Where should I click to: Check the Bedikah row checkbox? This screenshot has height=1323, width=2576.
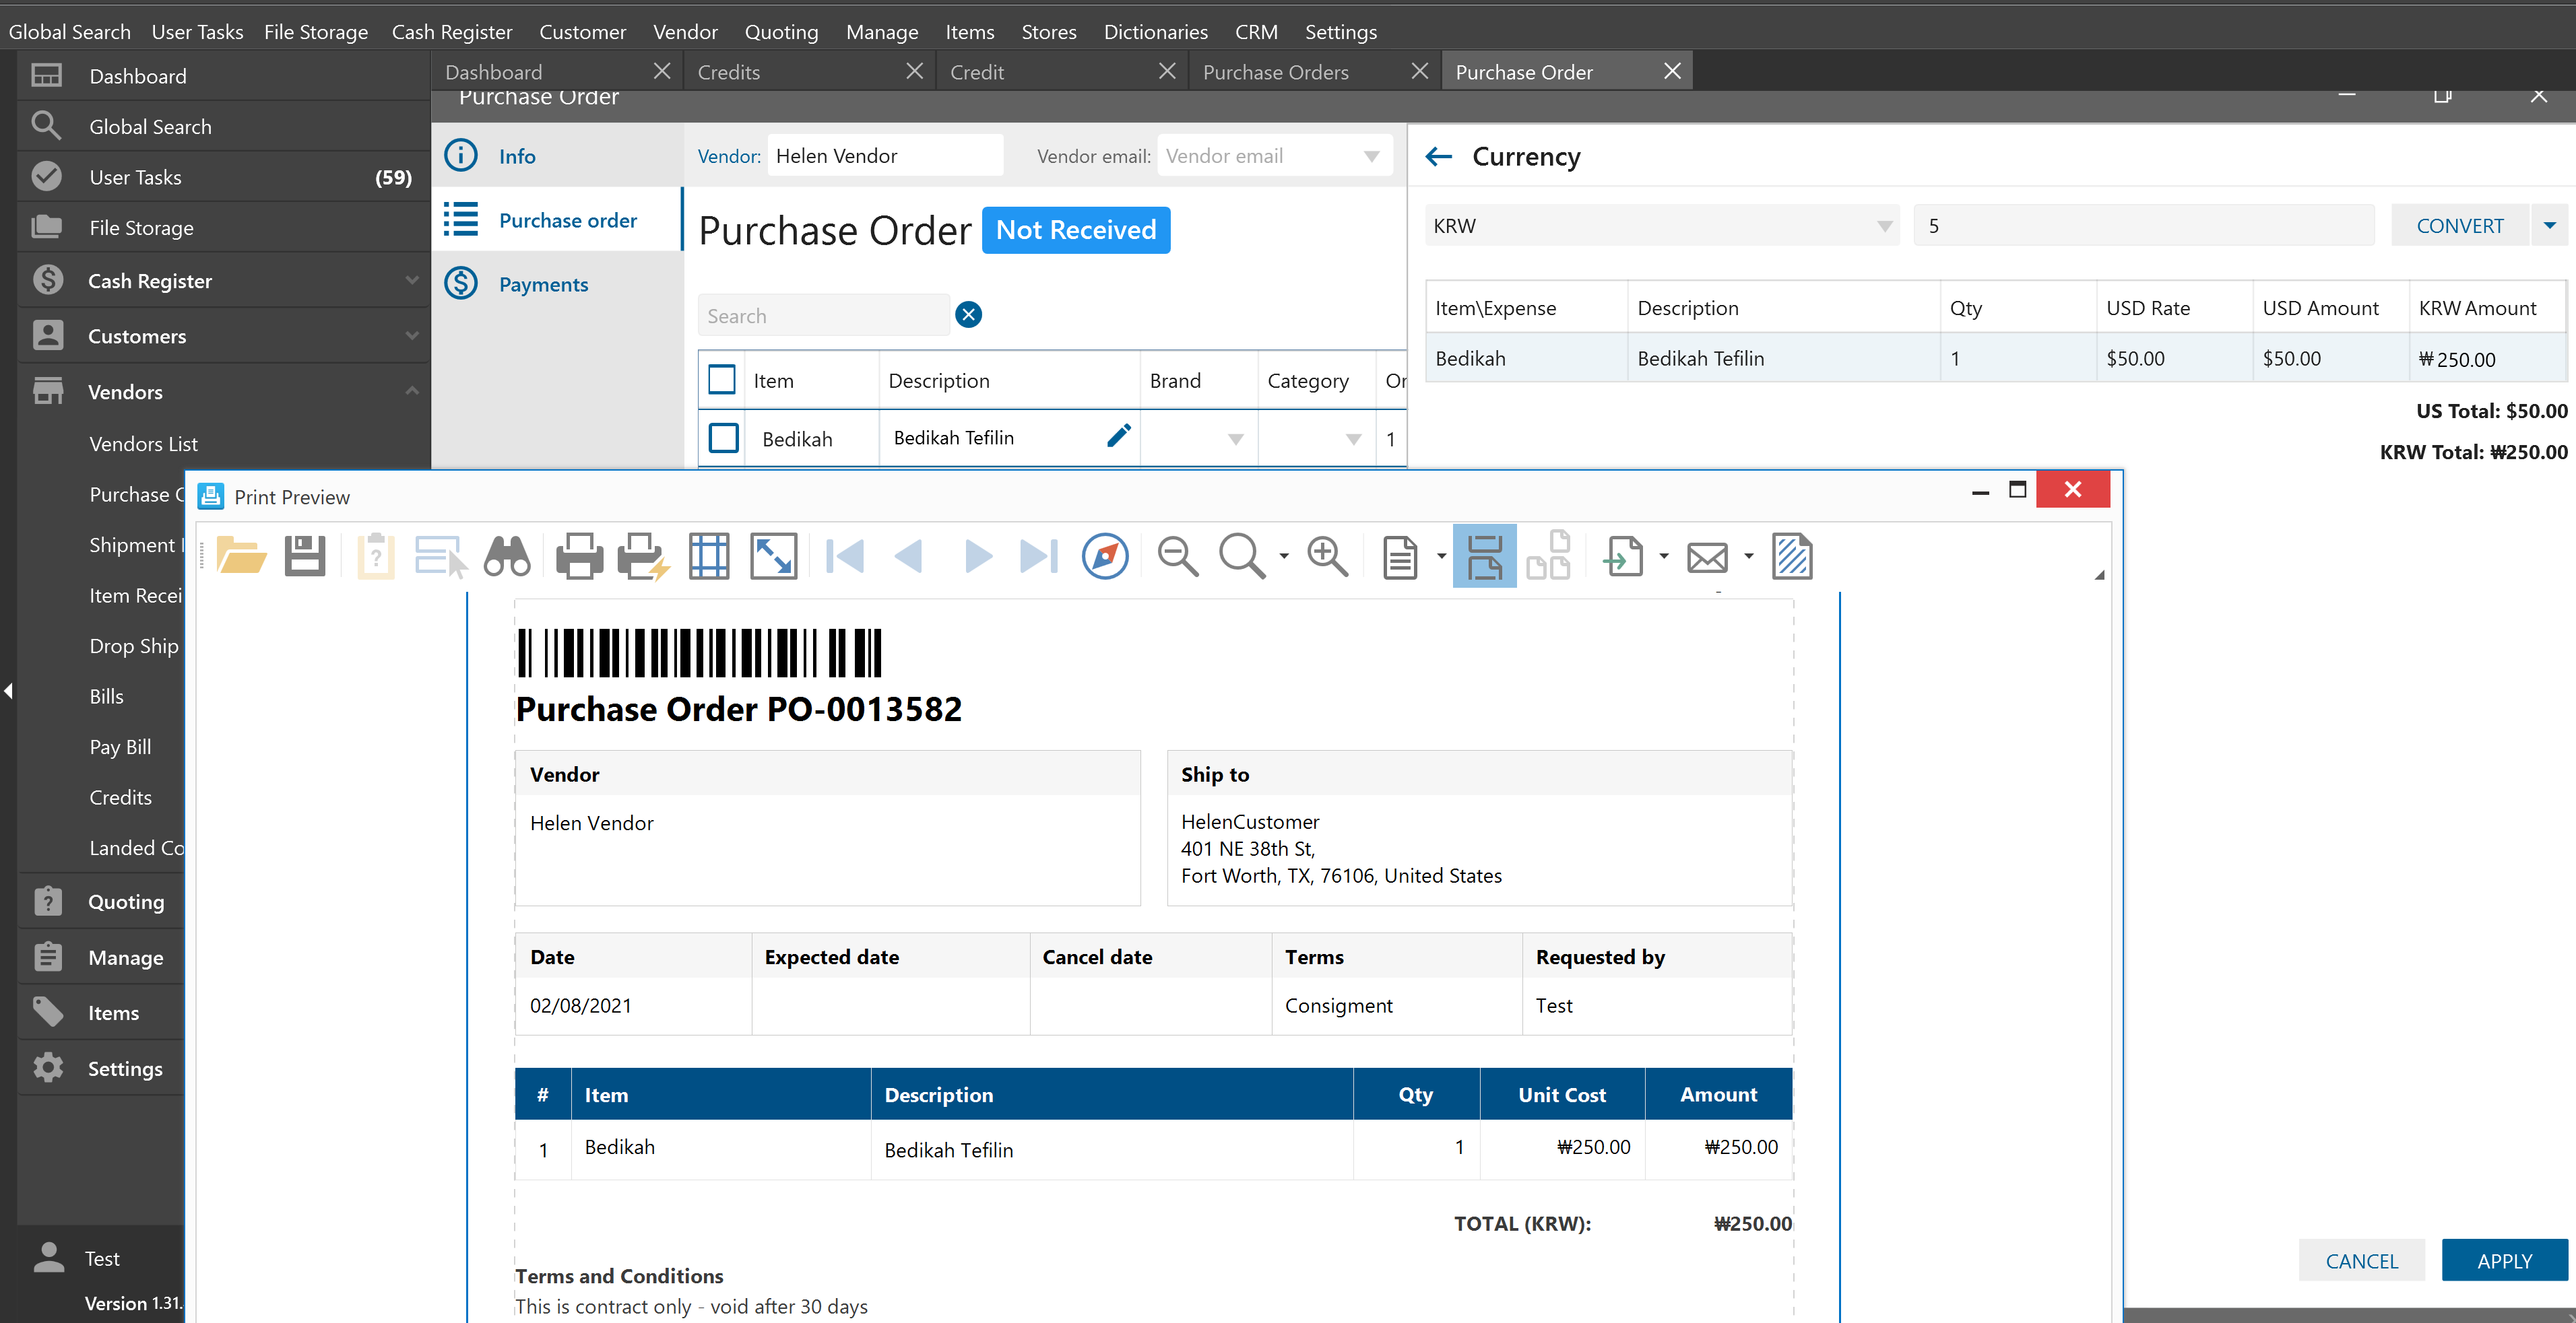pos(723,438)
